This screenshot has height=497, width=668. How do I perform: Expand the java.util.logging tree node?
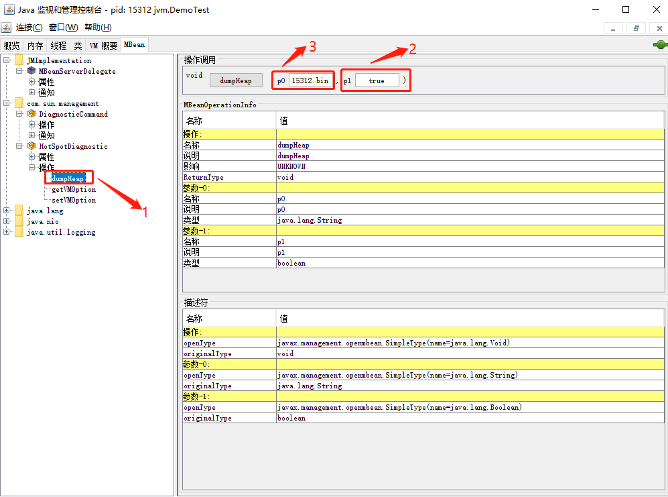pyautogui.click(x=7, y=231)
